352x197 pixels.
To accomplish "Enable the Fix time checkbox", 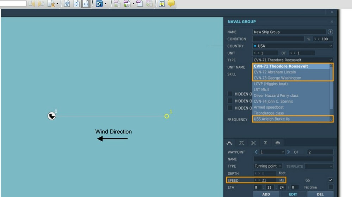I will coord(331,187).
